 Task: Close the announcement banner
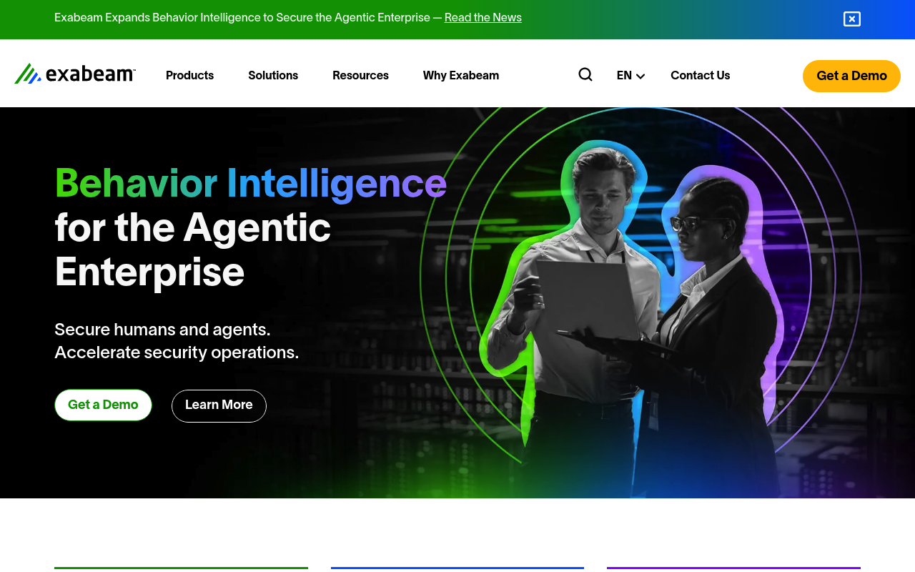852,19
